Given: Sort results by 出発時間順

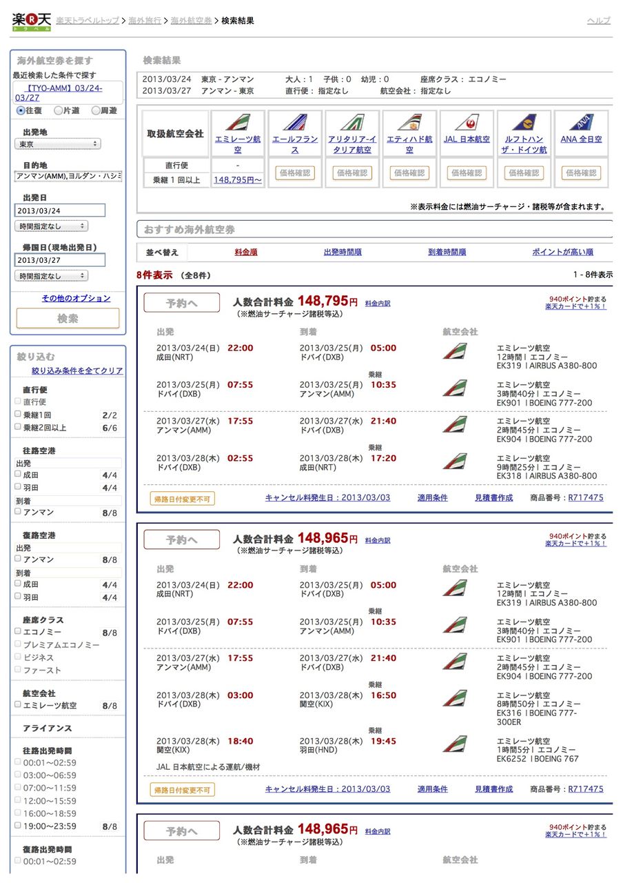Looking at the screenshot, I should point(343,252).
